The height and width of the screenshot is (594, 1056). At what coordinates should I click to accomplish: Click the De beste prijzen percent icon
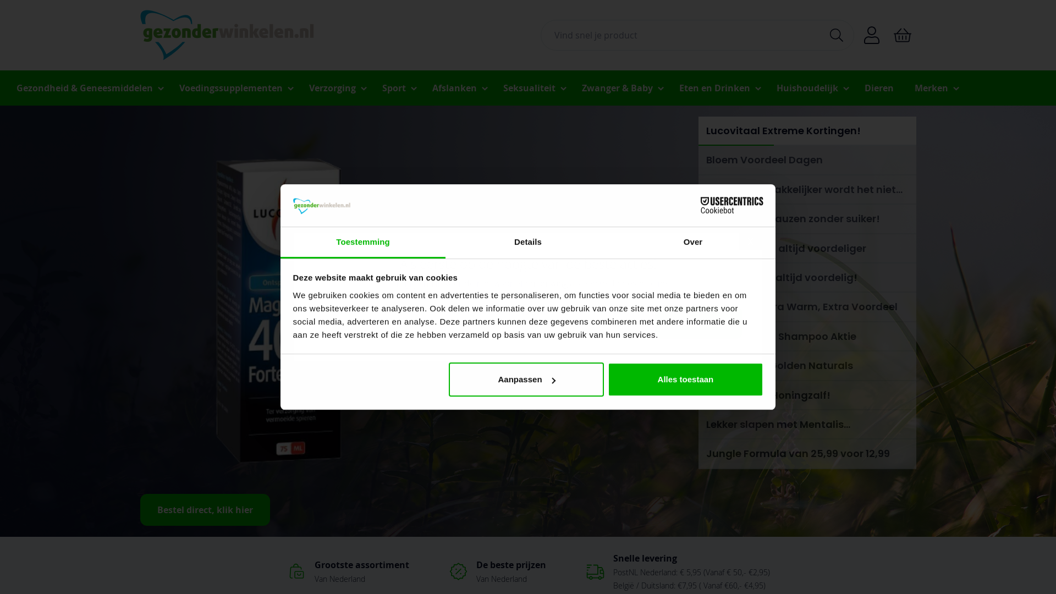click(x=458, y=571)
